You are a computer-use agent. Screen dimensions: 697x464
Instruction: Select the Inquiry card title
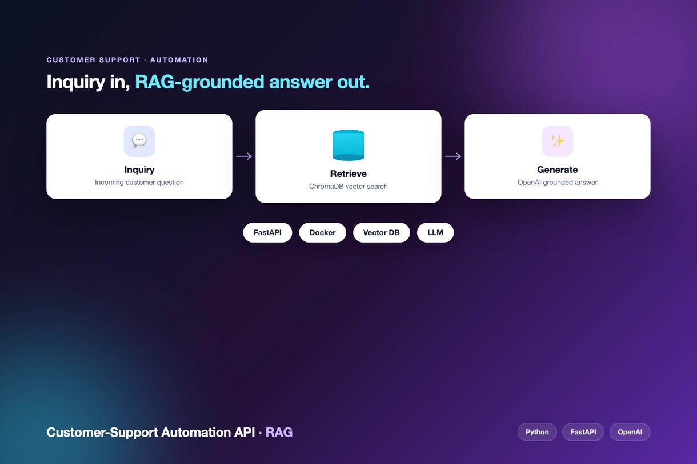point(139,170)
